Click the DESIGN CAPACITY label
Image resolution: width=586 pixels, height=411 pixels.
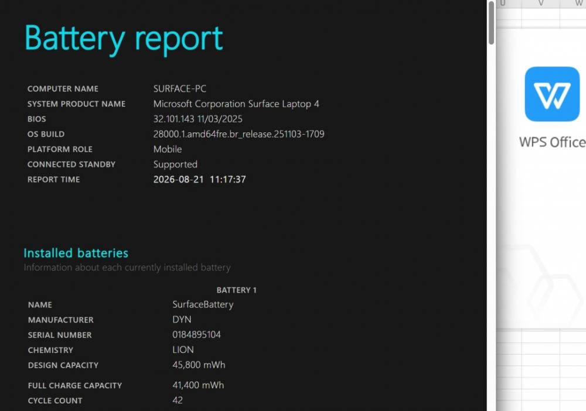[x=63, y=365]
